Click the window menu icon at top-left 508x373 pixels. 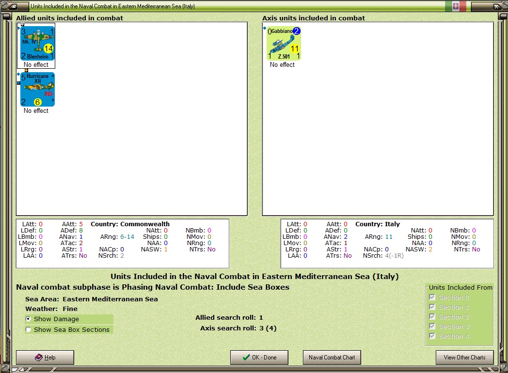pos(13,6)
